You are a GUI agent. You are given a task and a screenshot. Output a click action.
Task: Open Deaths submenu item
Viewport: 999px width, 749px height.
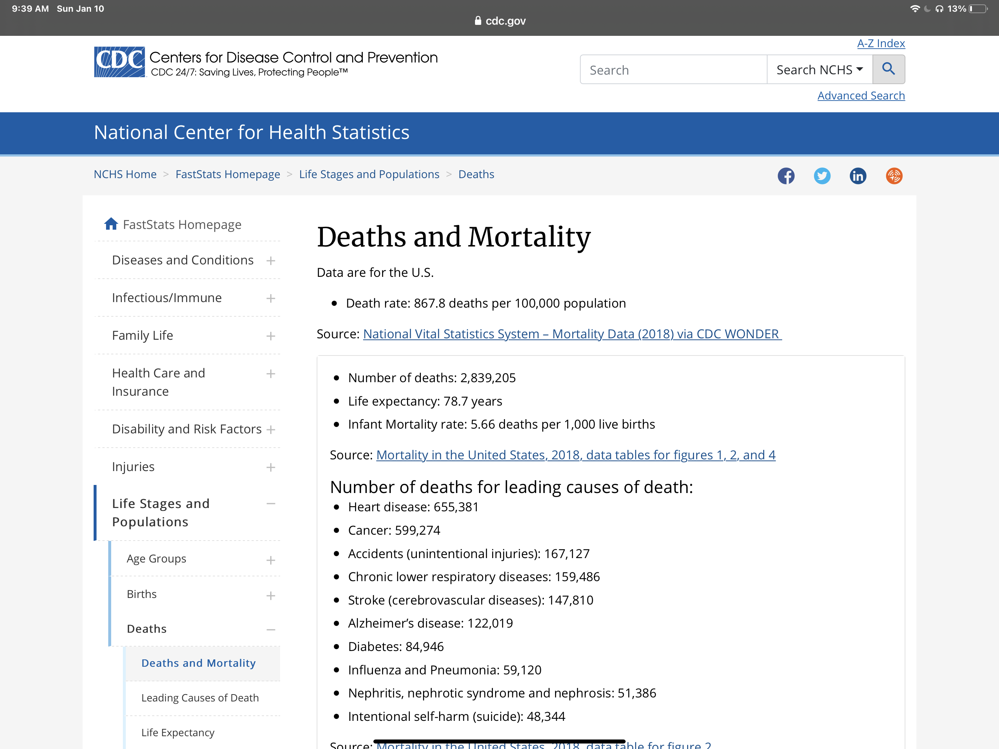(x=146, y=629)
